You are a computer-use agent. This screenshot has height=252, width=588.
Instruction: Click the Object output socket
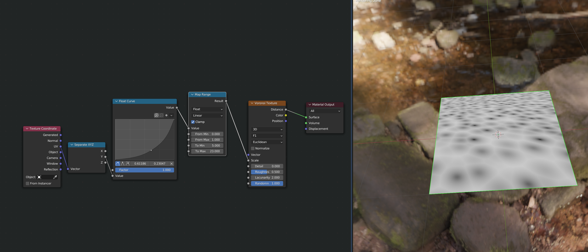61,152
